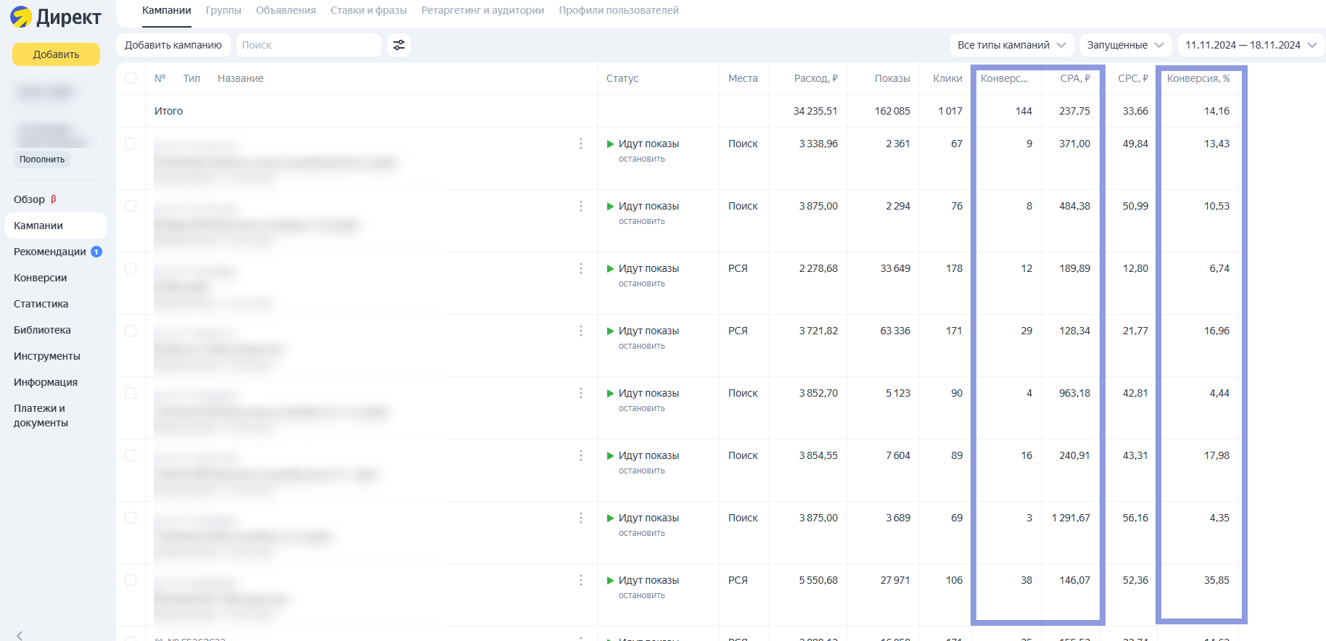This screenshot has height=641, width=1326.
Task: Click the blue Recommendations notification badge
Action: click(96, 252)
